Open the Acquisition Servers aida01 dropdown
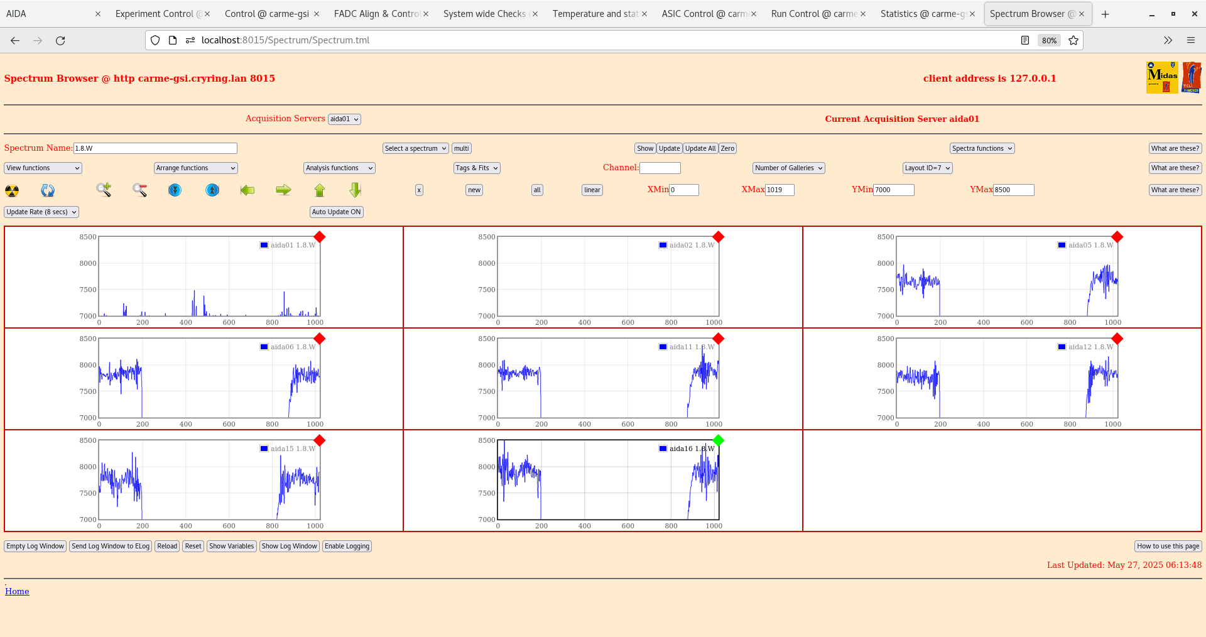The height and width of the screenshot is (637, 1206). pyautogui.click(x=344, y=119)
